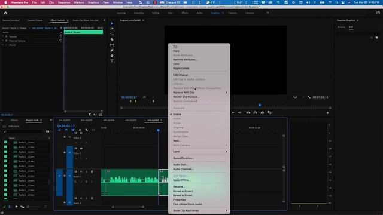Open the Show Clip Keyframes submenu

199,211
